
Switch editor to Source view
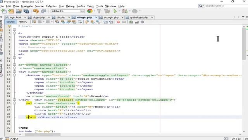click(10, 22)
